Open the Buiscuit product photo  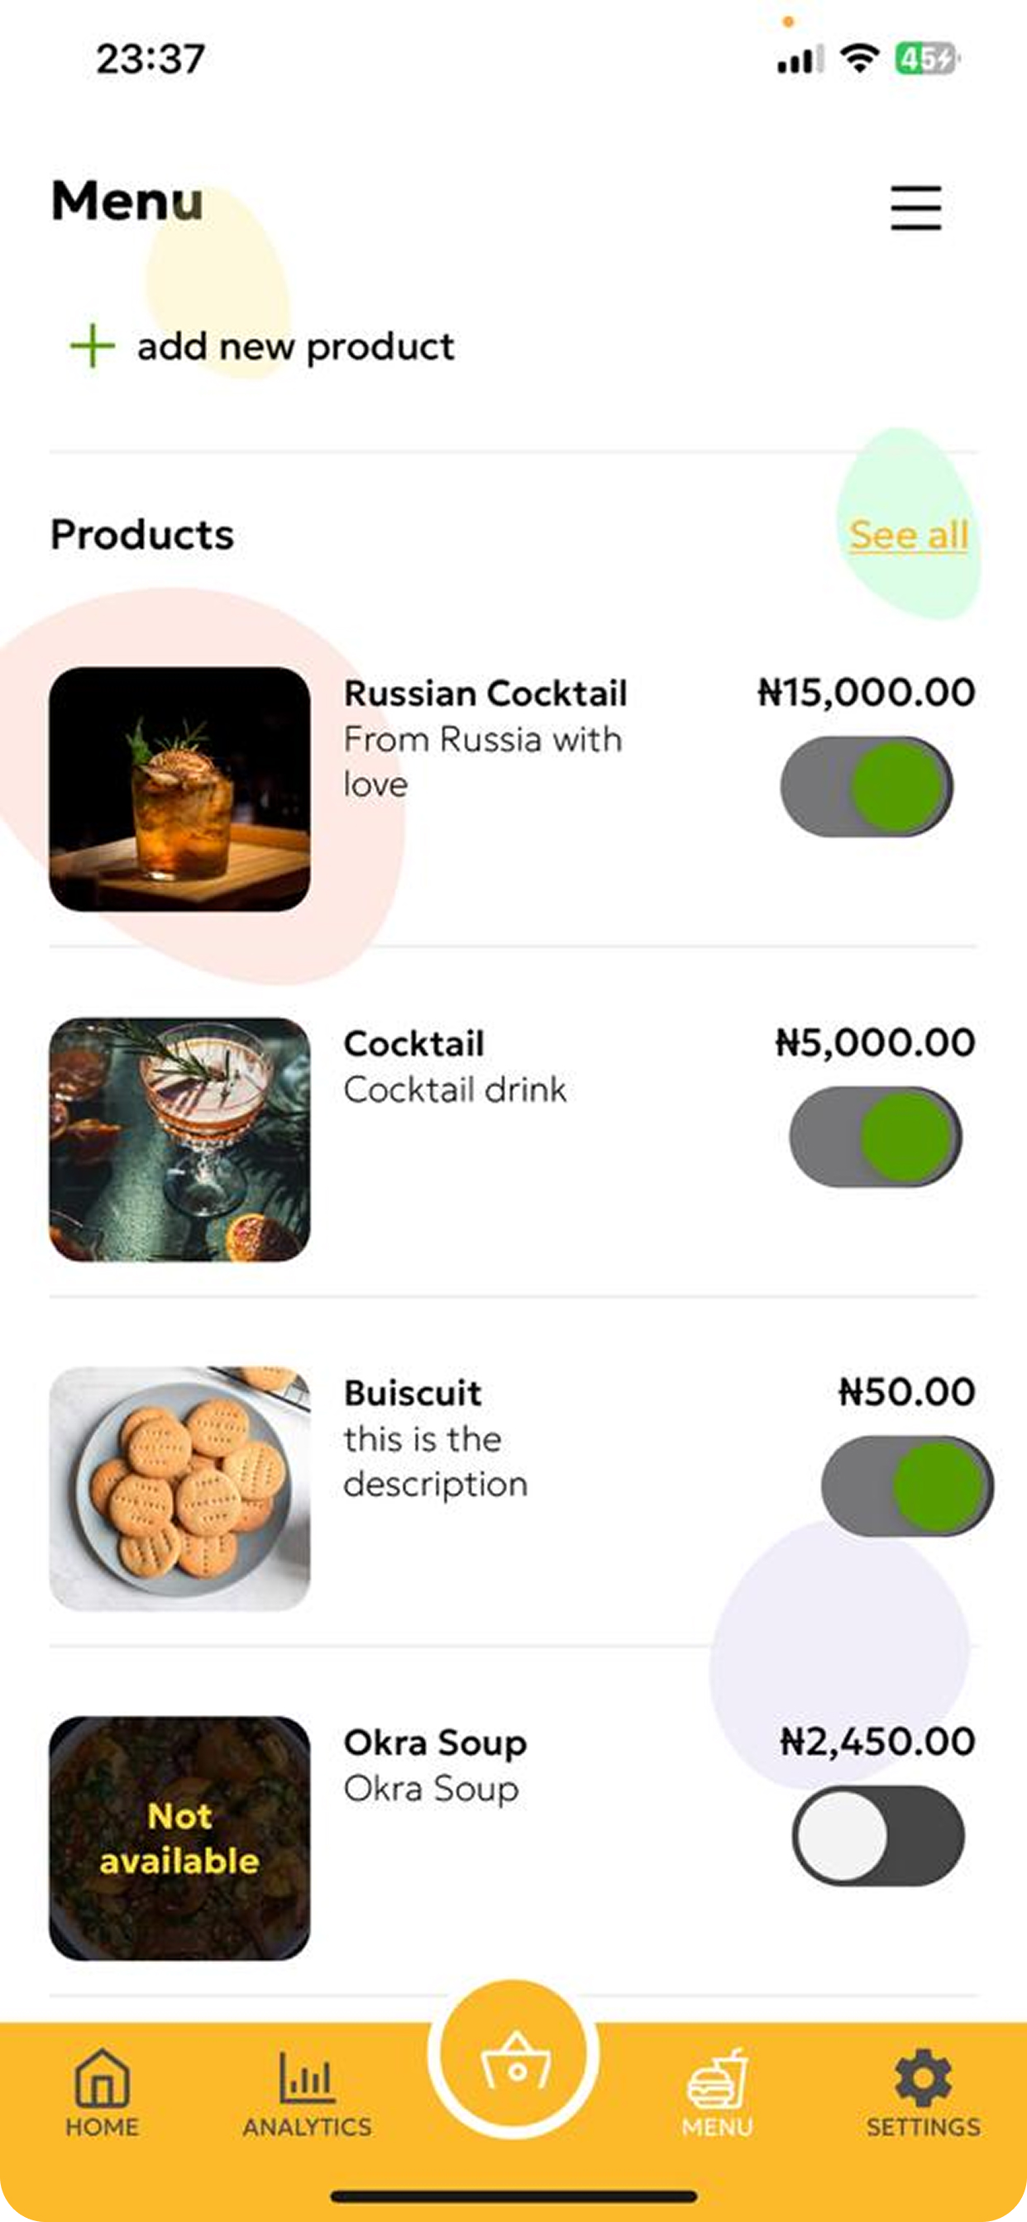click(x=179, y=1488)
